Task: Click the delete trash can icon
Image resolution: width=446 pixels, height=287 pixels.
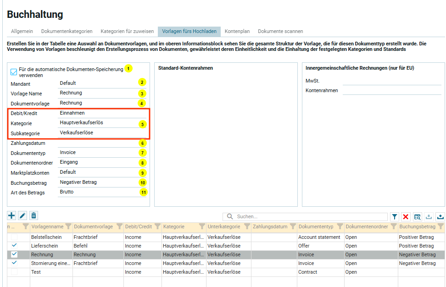Action: 33,215
